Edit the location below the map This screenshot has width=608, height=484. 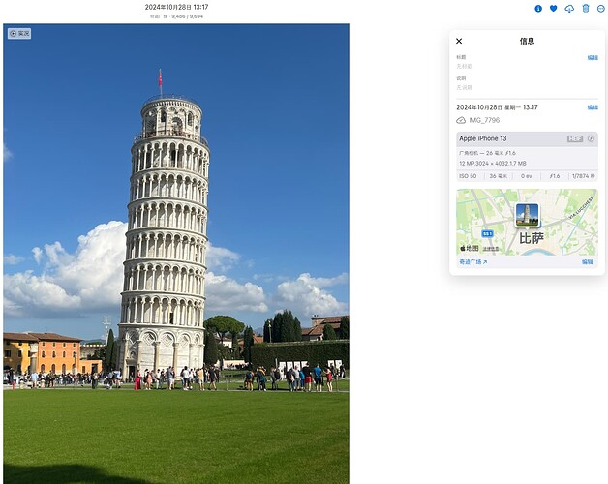(x=587, y=261)
